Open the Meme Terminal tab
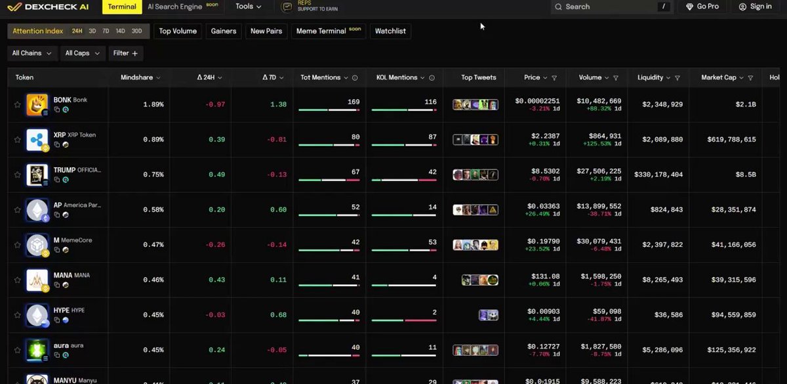The image size is (787, 384). 329,31
